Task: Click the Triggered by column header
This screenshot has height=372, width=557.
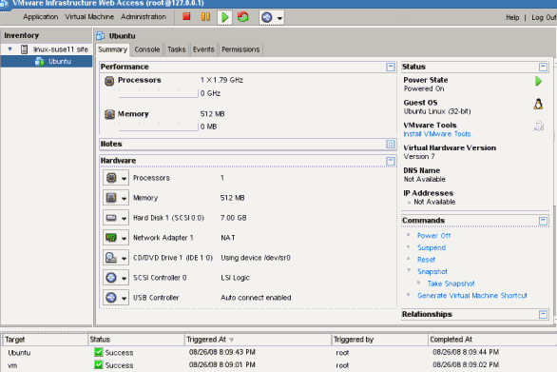Action: 379,340
